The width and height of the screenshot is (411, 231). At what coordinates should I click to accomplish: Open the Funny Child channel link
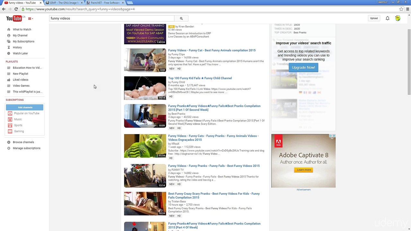click(178, 82)
